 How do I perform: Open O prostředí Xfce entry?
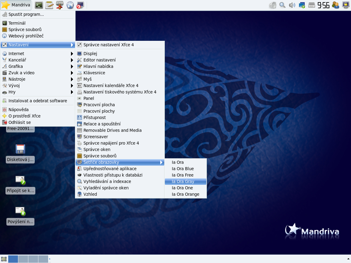(x=37, y=116)
